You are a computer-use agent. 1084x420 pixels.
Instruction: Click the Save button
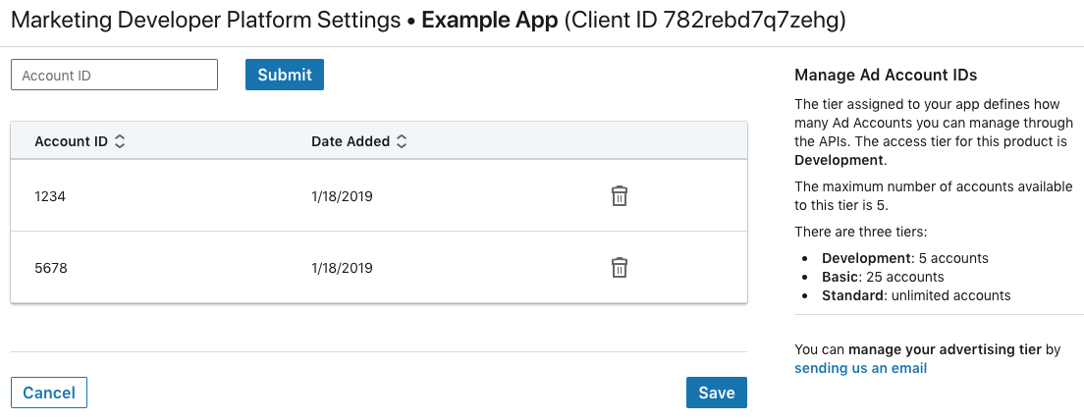point(716,393)
